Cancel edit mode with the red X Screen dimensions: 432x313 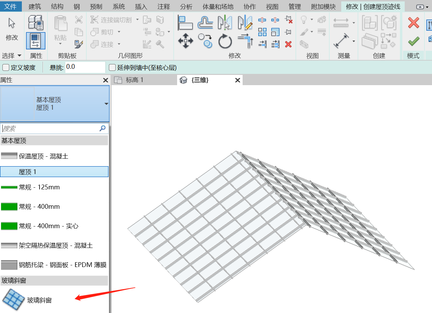[414, 23]
